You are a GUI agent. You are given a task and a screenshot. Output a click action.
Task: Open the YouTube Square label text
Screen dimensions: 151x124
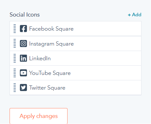[x=50, y=73]
